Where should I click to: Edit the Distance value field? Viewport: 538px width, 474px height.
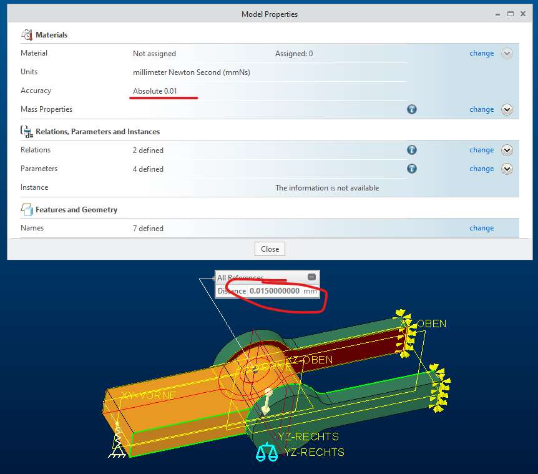click(273, 291)
